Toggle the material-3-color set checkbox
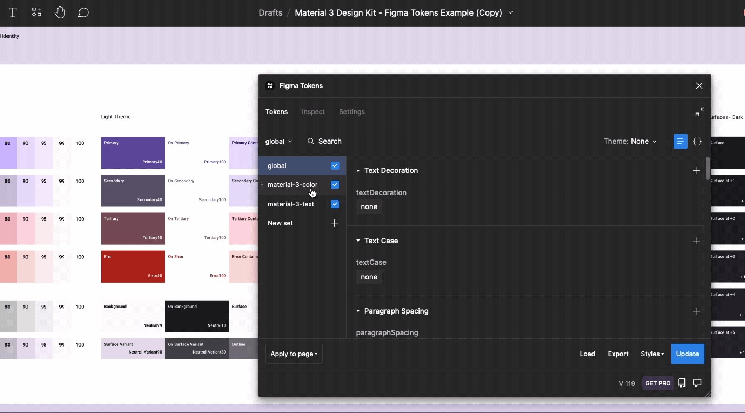 click(335, 185)
